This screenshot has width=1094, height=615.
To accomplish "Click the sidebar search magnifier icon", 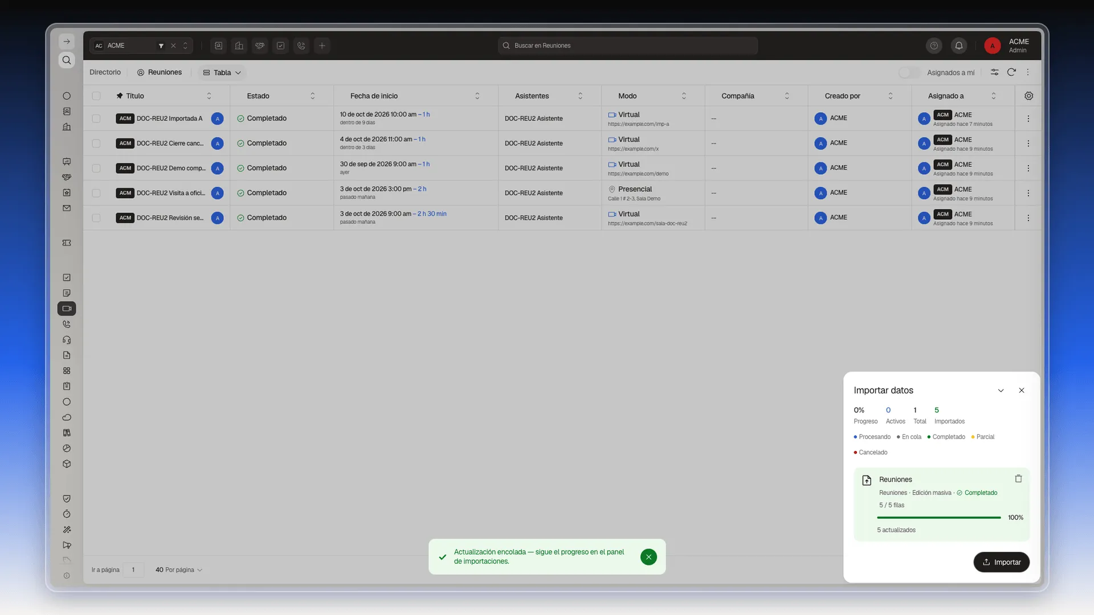I will tap(67, 60).
